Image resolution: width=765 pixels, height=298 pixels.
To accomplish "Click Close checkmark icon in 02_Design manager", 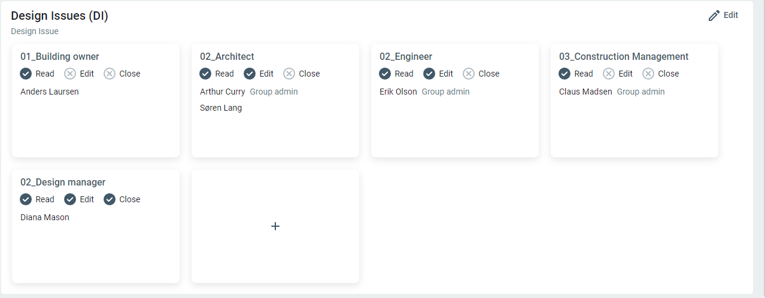I will tap(110, 199).
